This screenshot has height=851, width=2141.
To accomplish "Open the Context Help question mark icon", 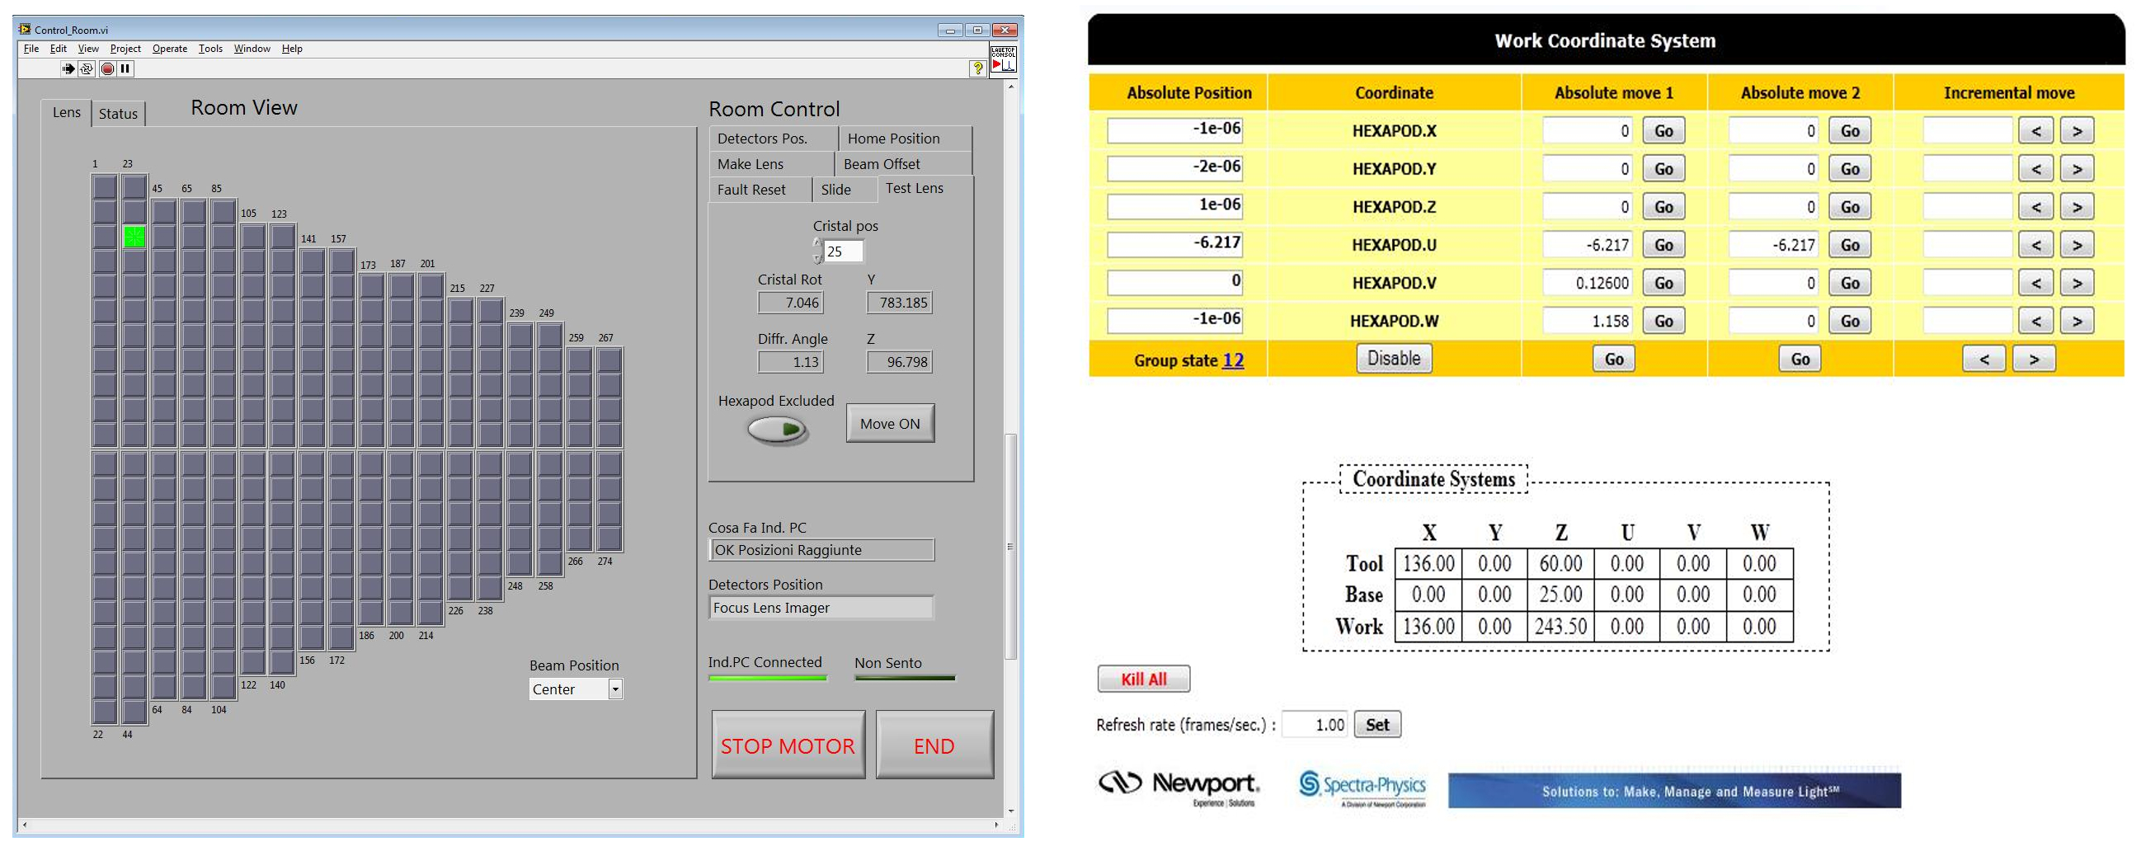I will [977, 69].
